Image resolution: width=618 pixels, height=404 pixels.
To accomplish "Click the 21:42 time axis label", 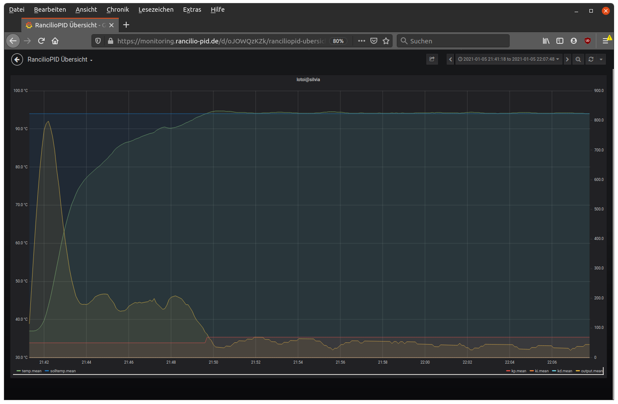I will point(44,362).
